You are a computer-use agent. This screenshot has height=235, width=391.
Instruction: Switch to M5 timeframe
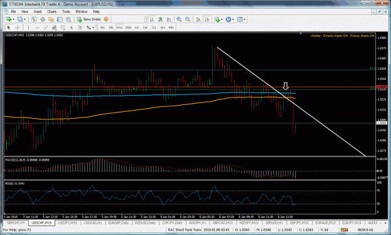111,27
